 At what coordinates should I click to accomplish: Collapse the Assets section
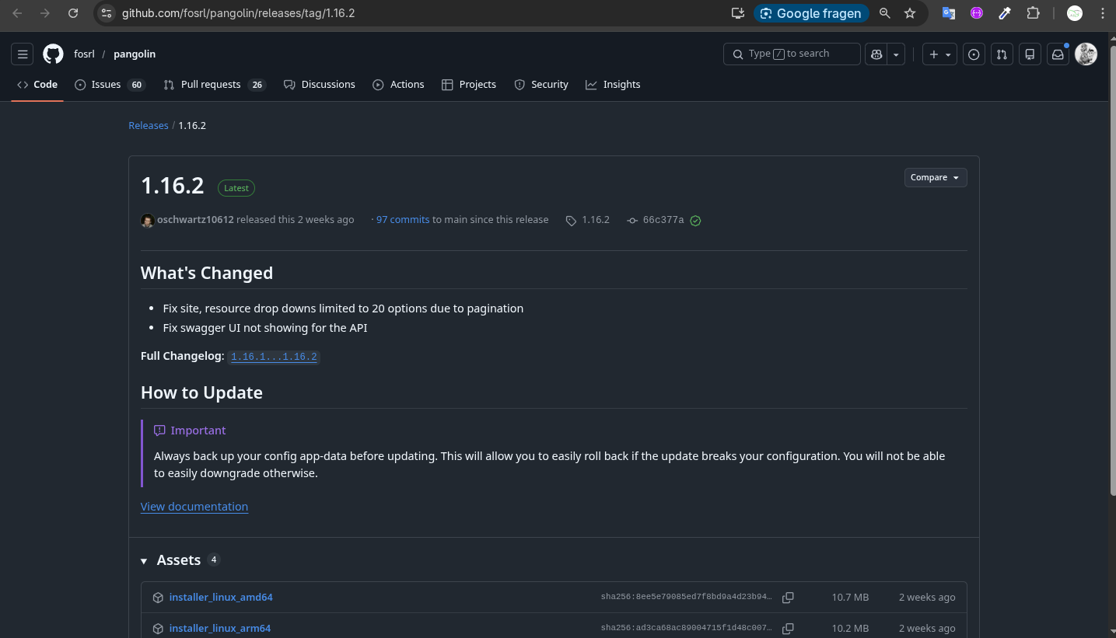[144, 560]
